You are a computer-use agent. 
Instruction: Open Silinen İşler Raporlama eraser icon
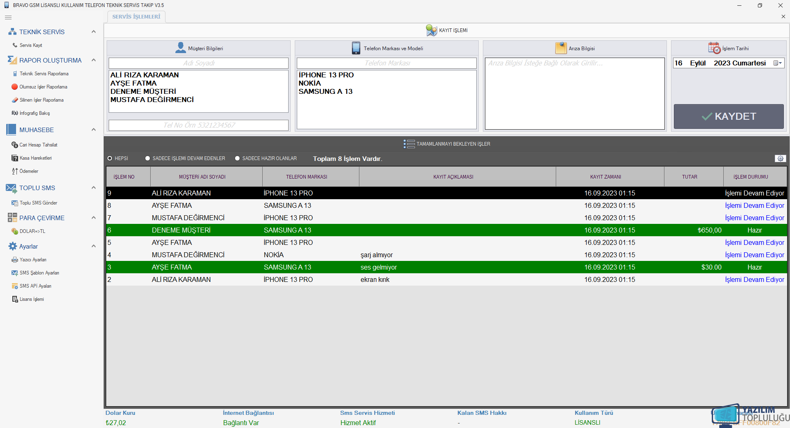click(15, 100)
